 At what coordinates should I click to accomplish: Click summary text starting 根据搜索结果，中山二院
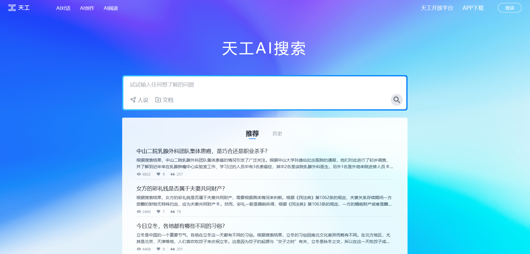[x=265, y=163]
